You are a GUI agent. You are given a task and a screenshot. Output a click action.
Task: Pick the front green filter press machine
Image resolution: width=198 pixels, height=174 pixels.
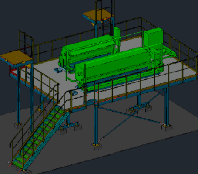click(x=114, y=66)
